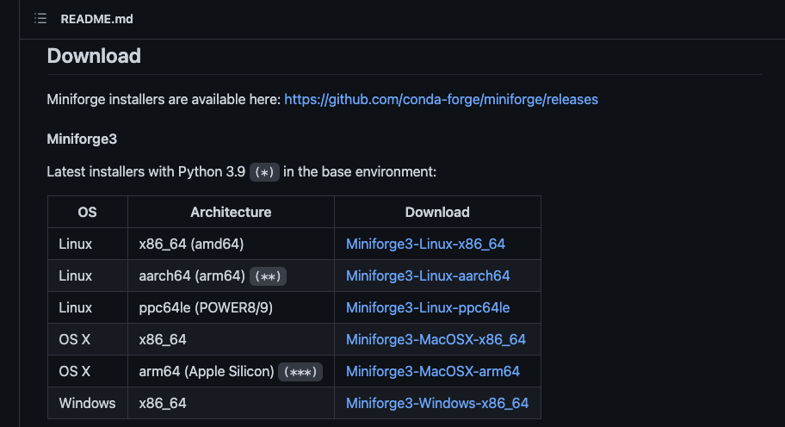This screenshot has height=427, width=785.
Task: Select the arm64 (Apple Silicon) text
Action: click(207, 371)
